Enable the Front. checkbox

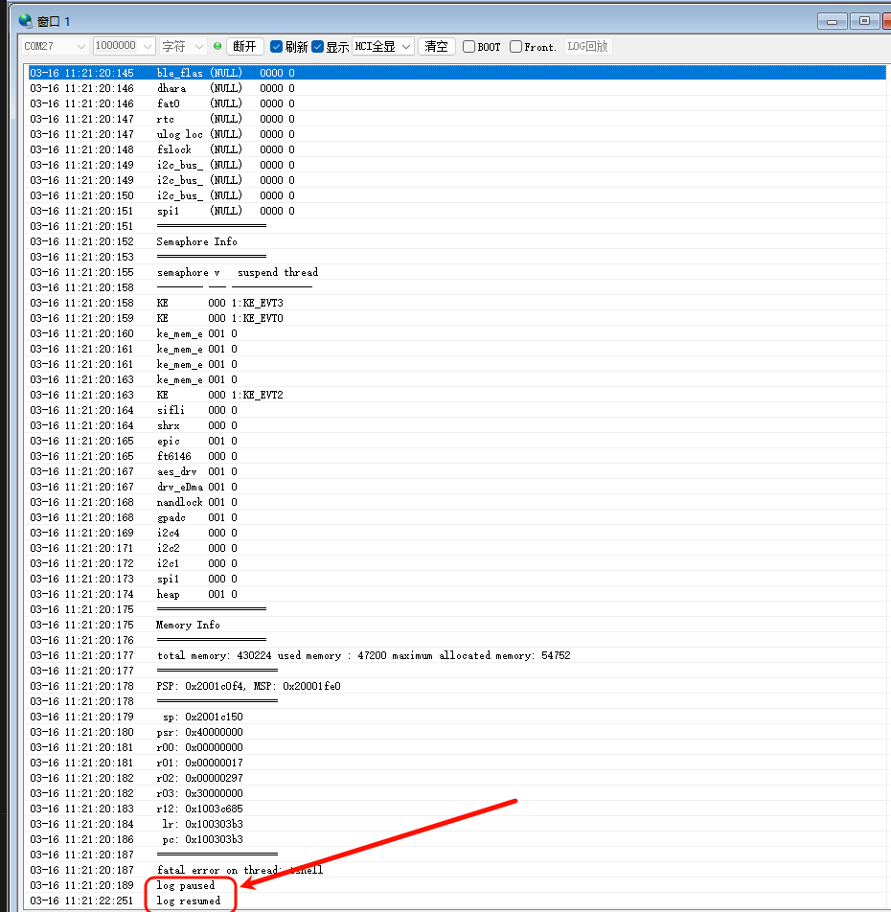(x=515, y=47)
